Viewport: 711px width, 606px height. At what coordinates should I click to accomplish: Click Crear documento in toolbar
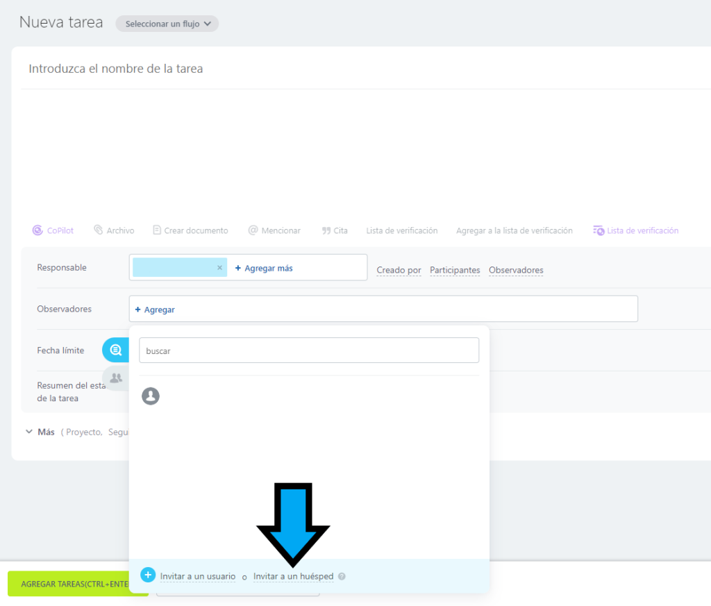(190, 230)
